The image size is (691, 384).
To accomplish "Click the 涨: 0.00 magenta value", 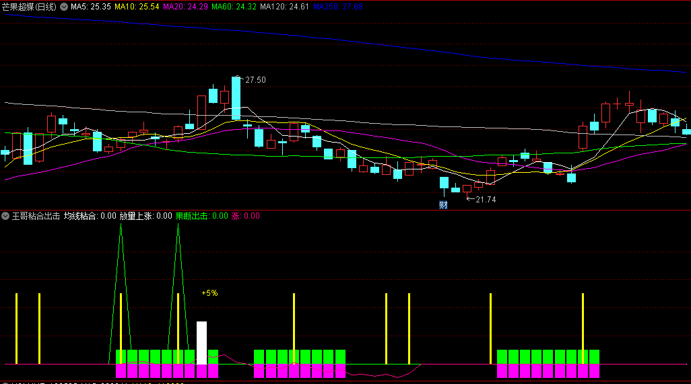I will click(x=245, y=216).
